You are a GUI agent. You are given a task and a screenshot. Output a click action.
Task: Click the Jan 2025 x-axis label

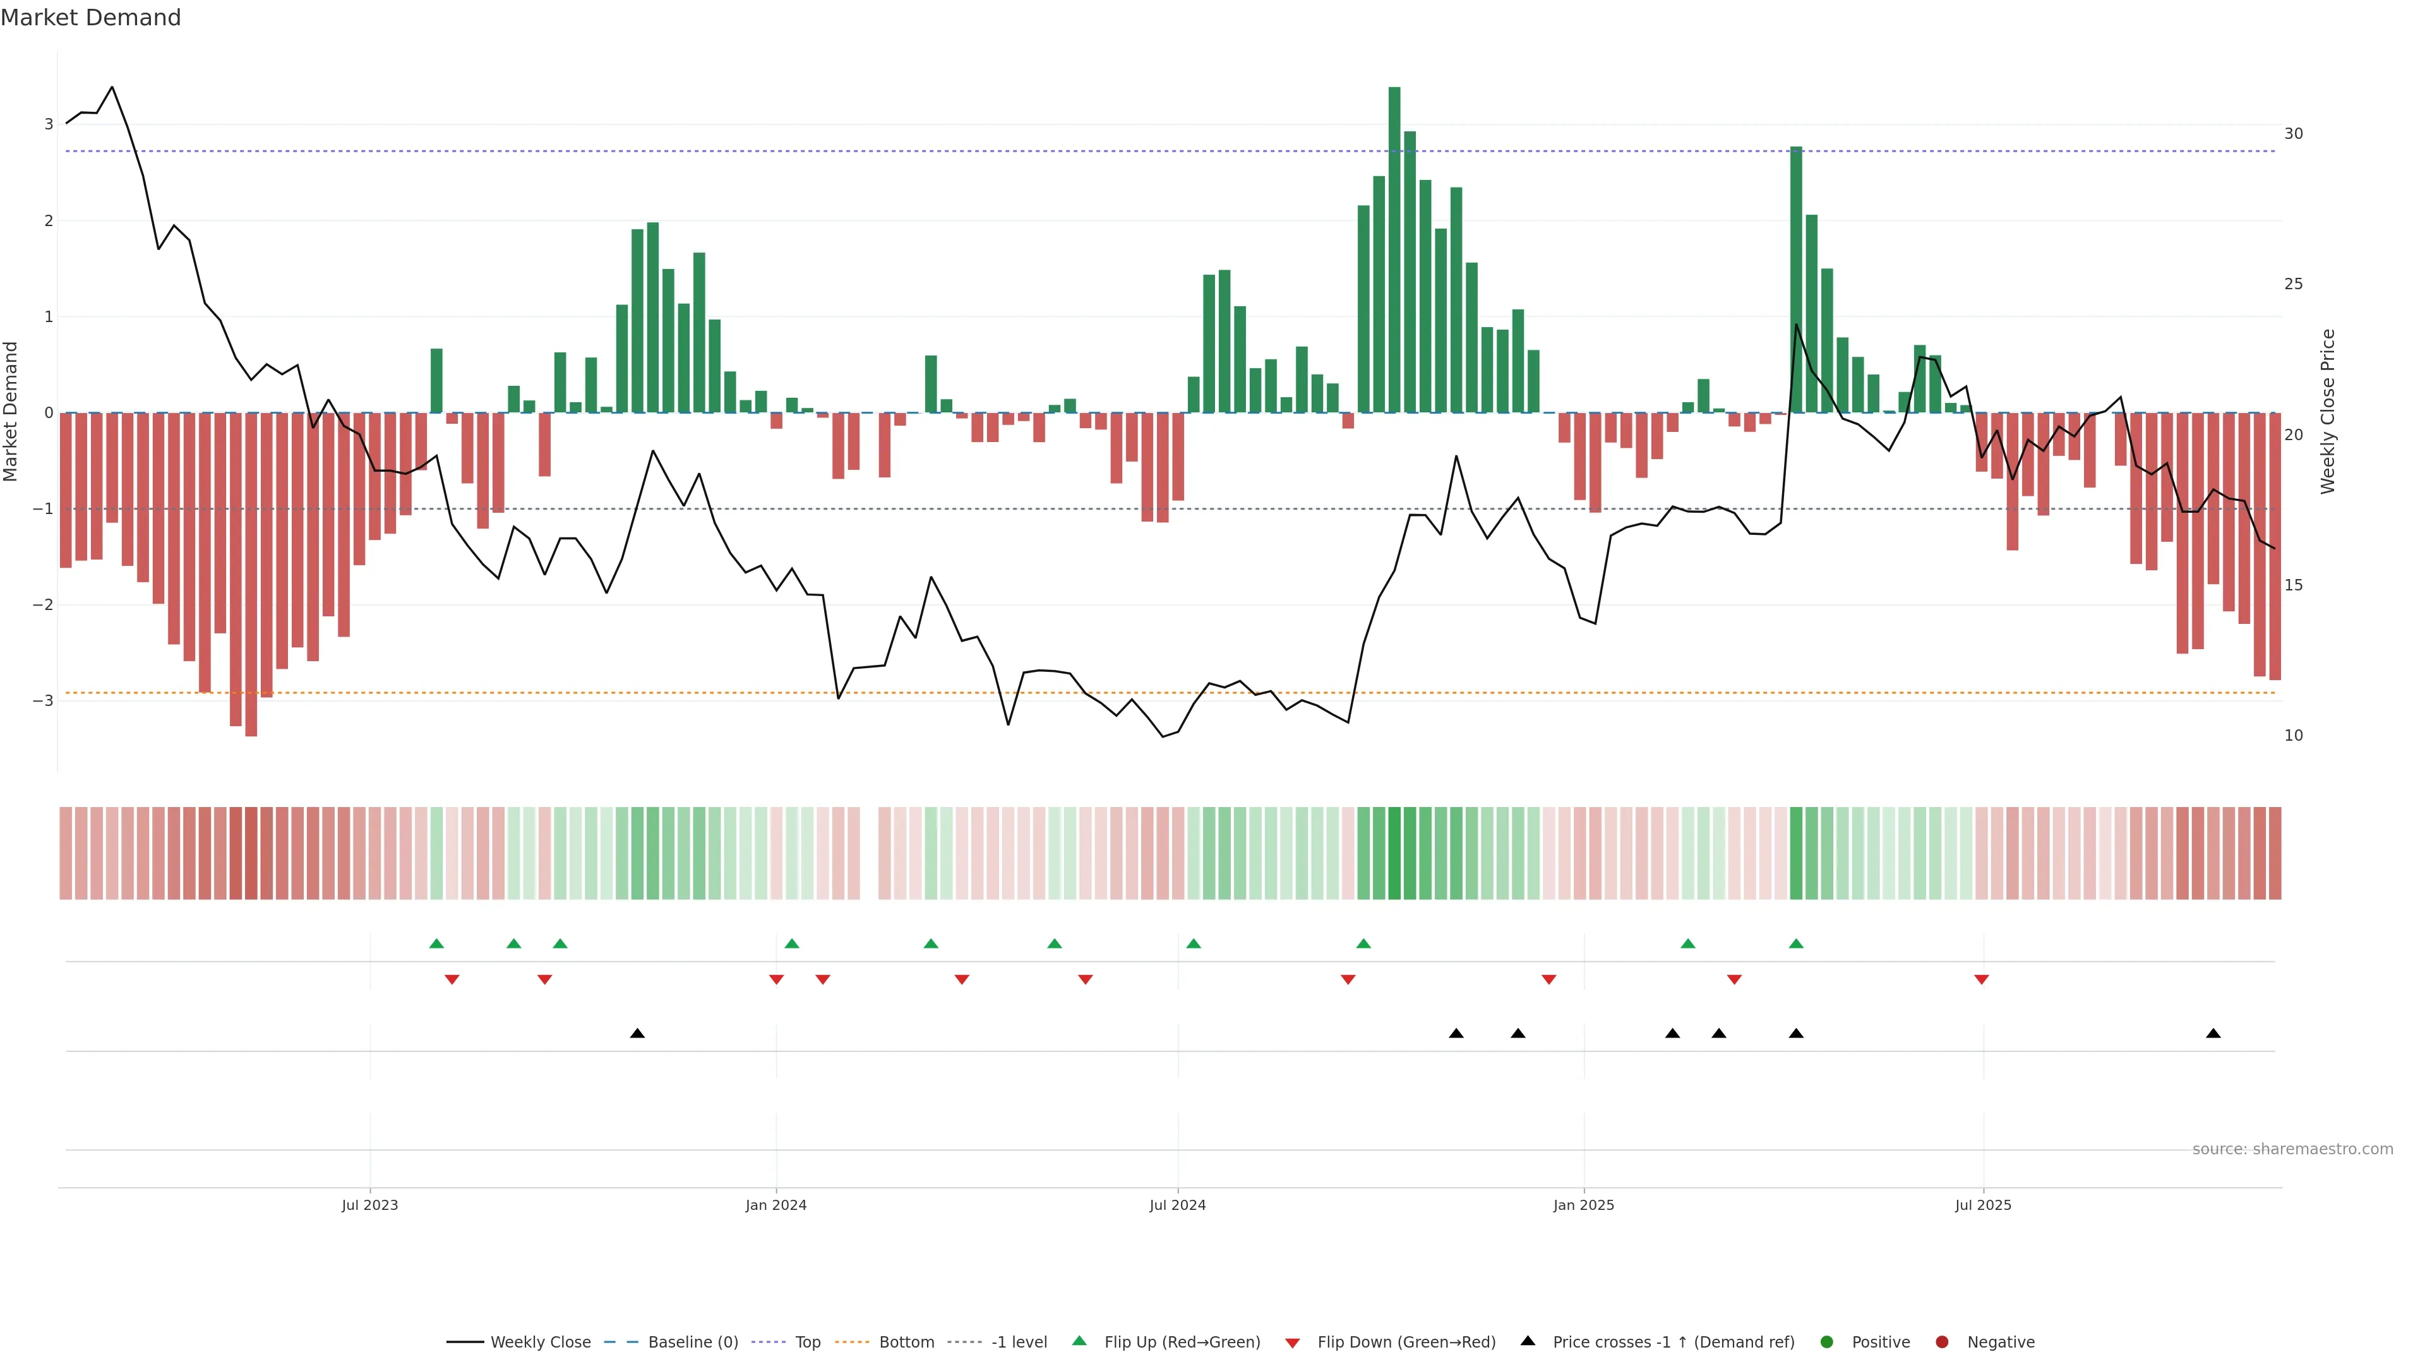[1583, 1205]
